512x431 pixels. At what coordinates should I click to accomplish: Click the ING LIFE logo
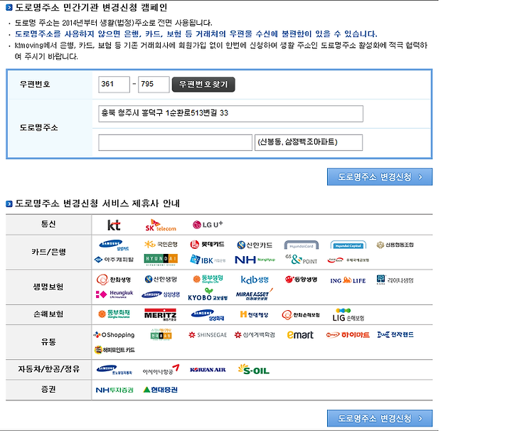pos(348,280)
